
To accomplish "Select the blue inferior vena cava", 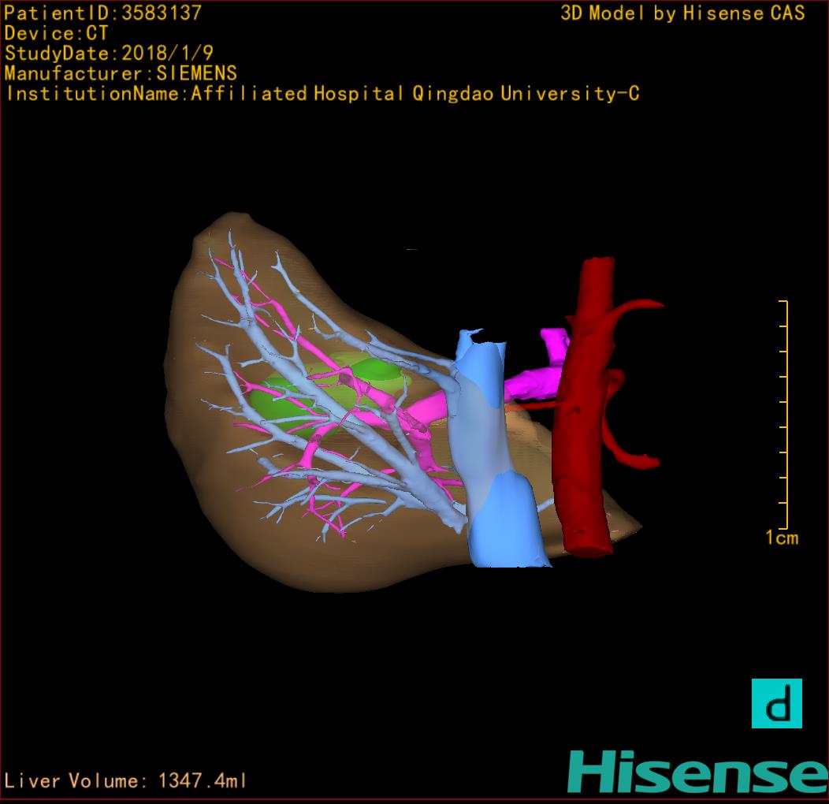I will coord(503,520).
